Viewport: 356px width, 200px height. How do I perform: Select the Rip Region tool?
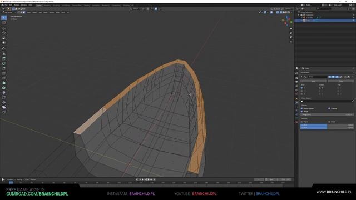[4, 112]
